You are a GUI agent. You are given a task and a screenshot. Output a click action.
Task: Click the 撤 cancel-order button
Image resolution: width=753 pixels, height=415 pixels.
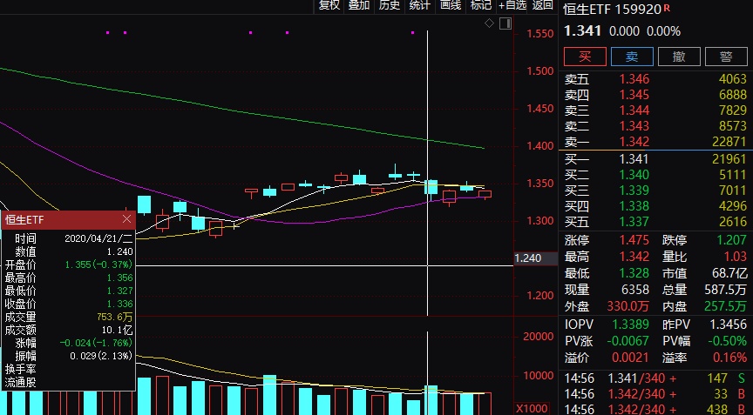coord(679,57)
